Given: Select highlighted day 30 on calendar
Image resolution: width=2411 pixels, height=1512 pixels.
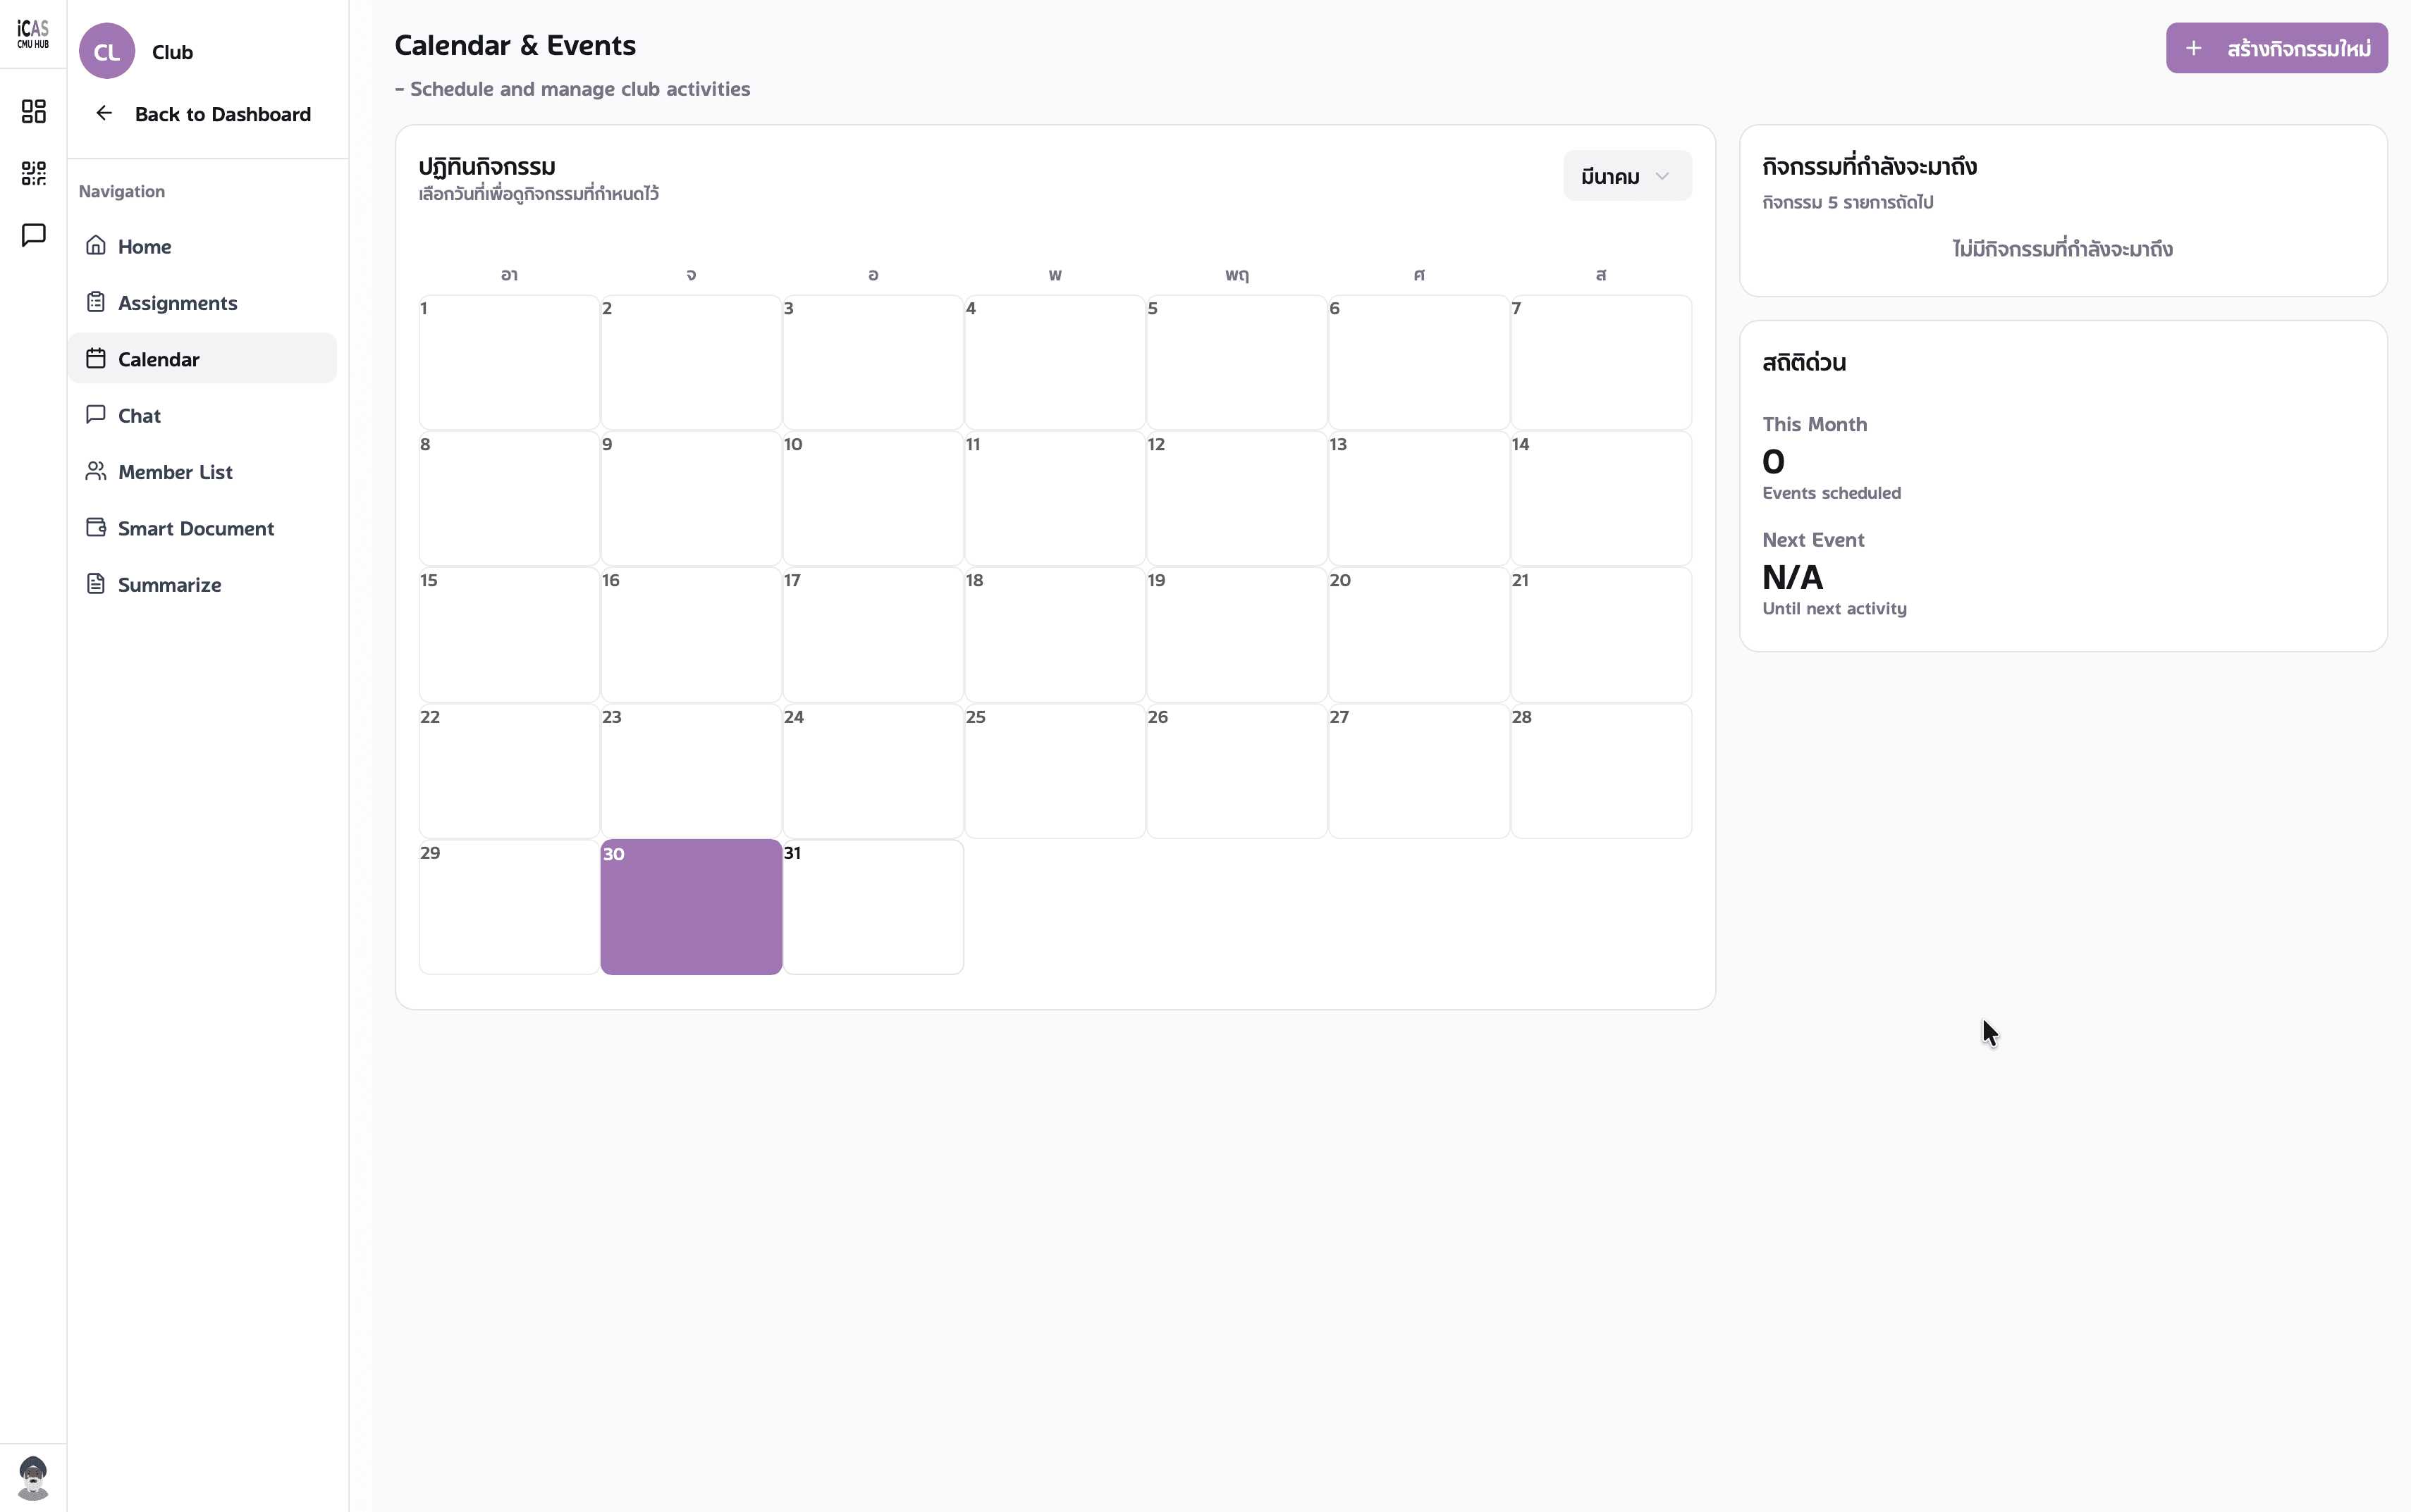Looking at the screenshot, I should [x=692, y=906].
